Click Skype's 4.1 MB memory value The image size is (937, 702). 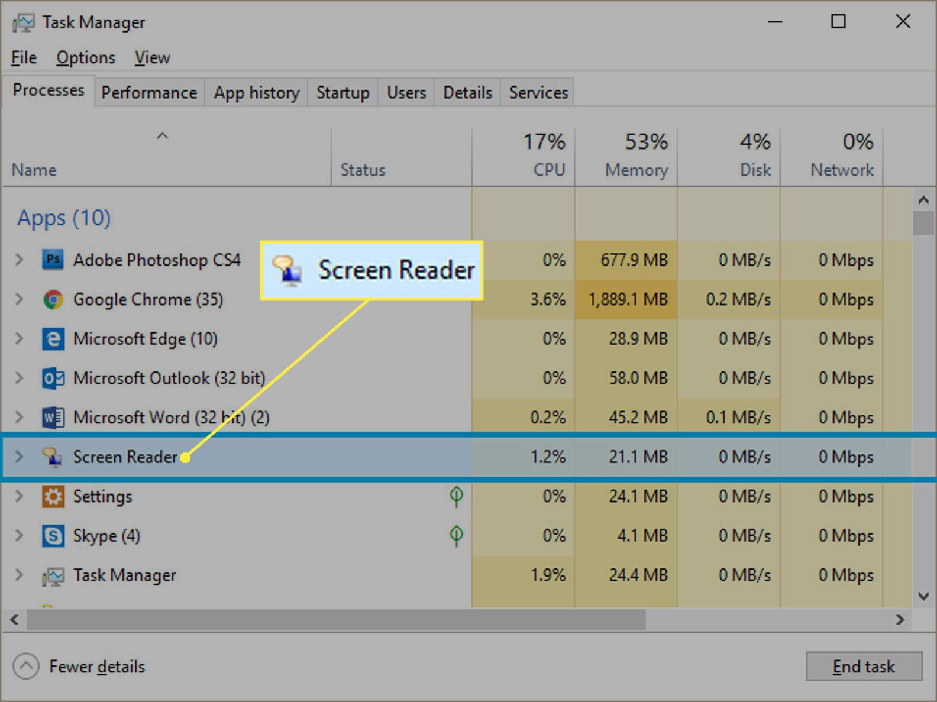tap(642, 536)
